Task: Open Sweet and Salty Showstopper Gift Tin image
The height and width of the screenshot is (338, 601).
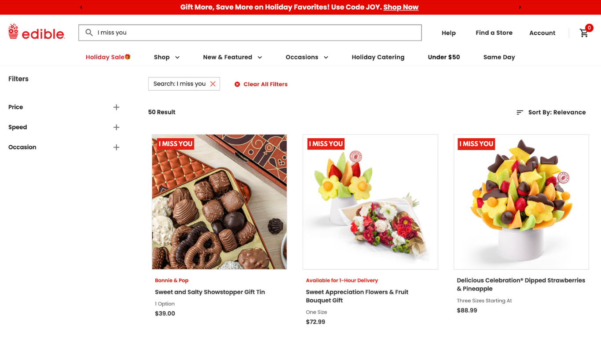Action: tap(220, 202)
